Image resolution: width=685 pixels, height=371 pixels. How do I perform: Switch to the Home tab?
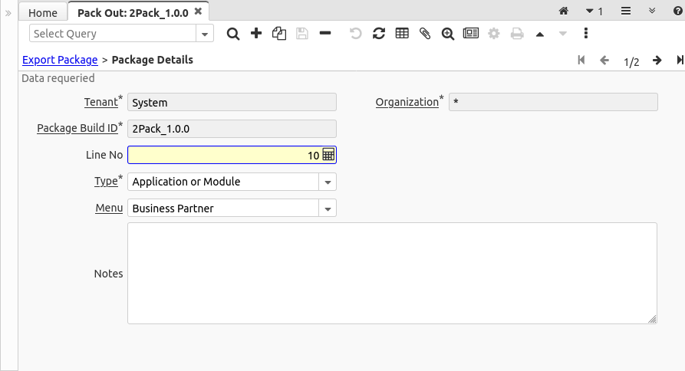[x=43, y=12]
